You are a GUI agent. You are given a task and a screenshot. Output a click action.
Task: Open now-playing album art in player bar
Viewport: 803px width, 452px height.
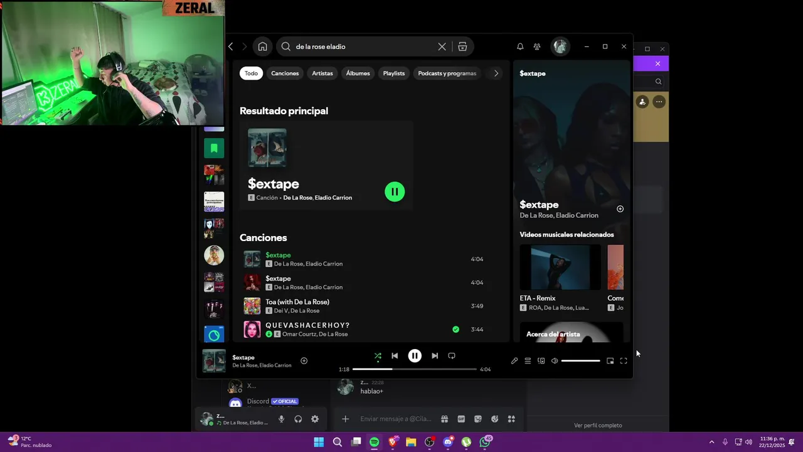214,361
